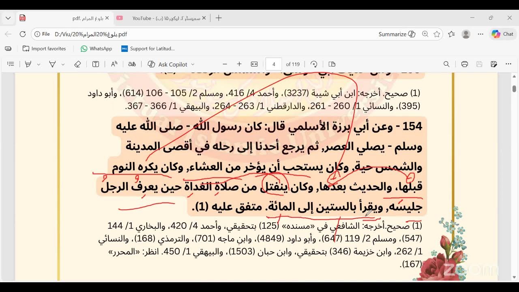Restore down the browser window
Screen dimensions: 519x292
(x=491, y=18)
